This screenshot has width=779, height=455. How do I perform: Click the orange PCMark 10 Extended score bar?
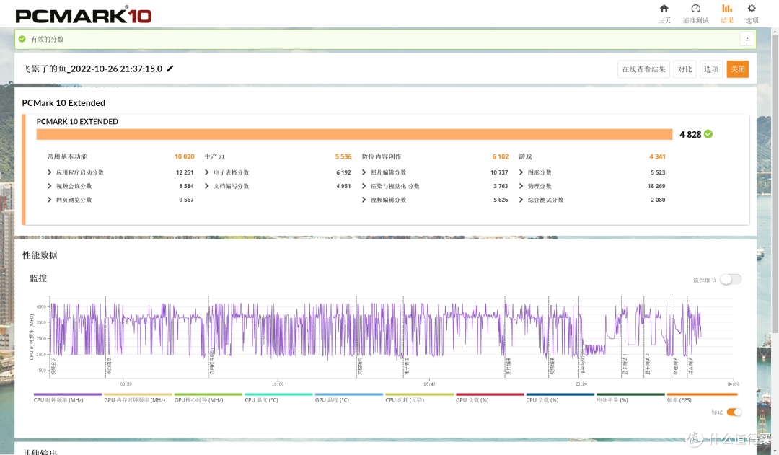(354, 134)
